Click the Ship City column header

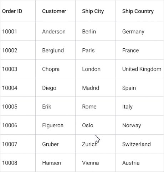click(96, 11)
